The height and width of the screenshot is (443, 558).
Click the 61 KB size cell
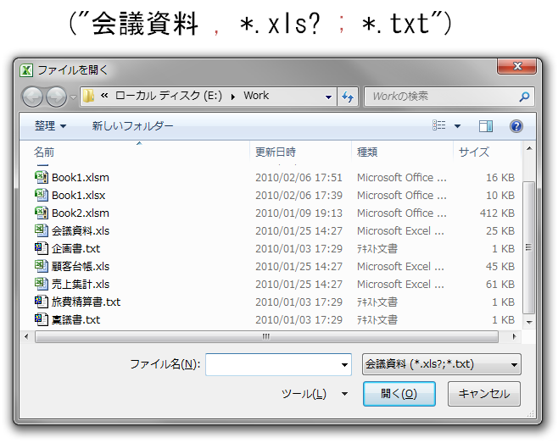[500, 284]
